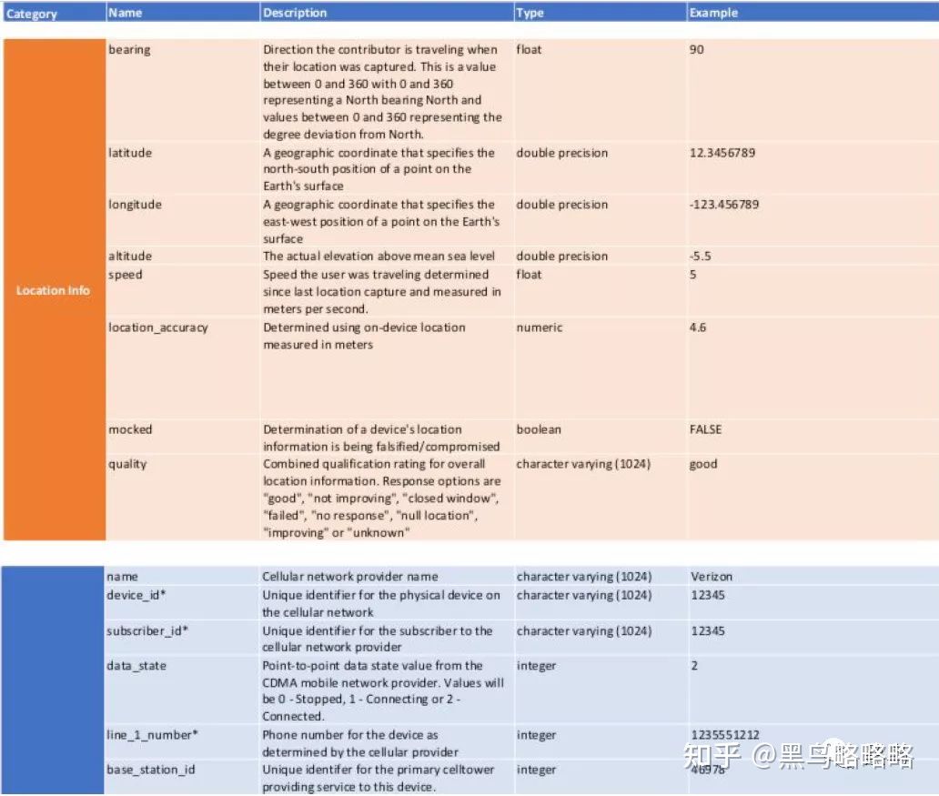Viewport: 939px width, 796px height.
Task: Select example value 4.6
Action: (x=698, y=327)
